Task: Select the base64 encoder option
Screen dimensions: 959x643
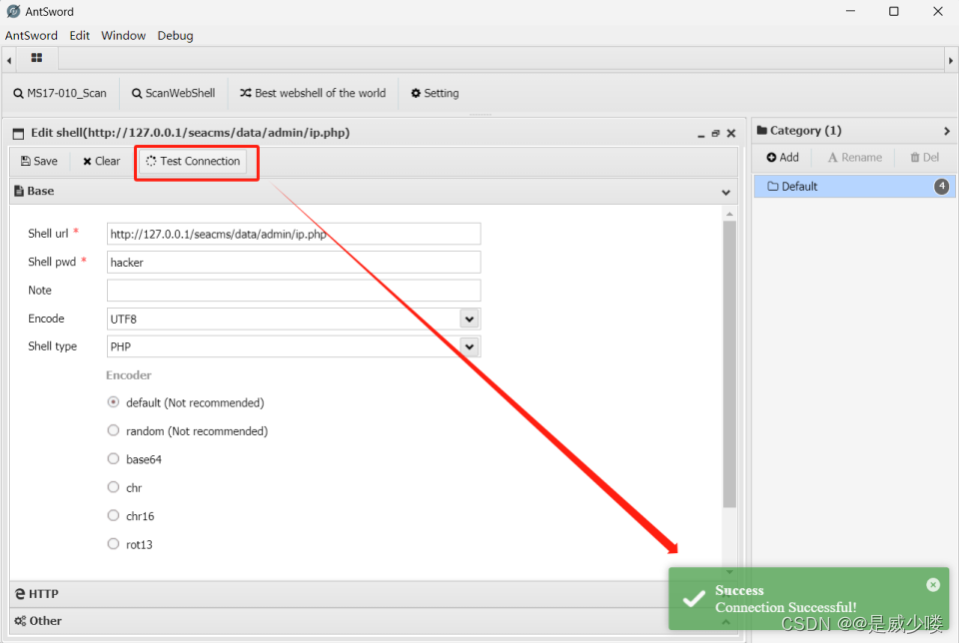Action: (x=113, y=458)
